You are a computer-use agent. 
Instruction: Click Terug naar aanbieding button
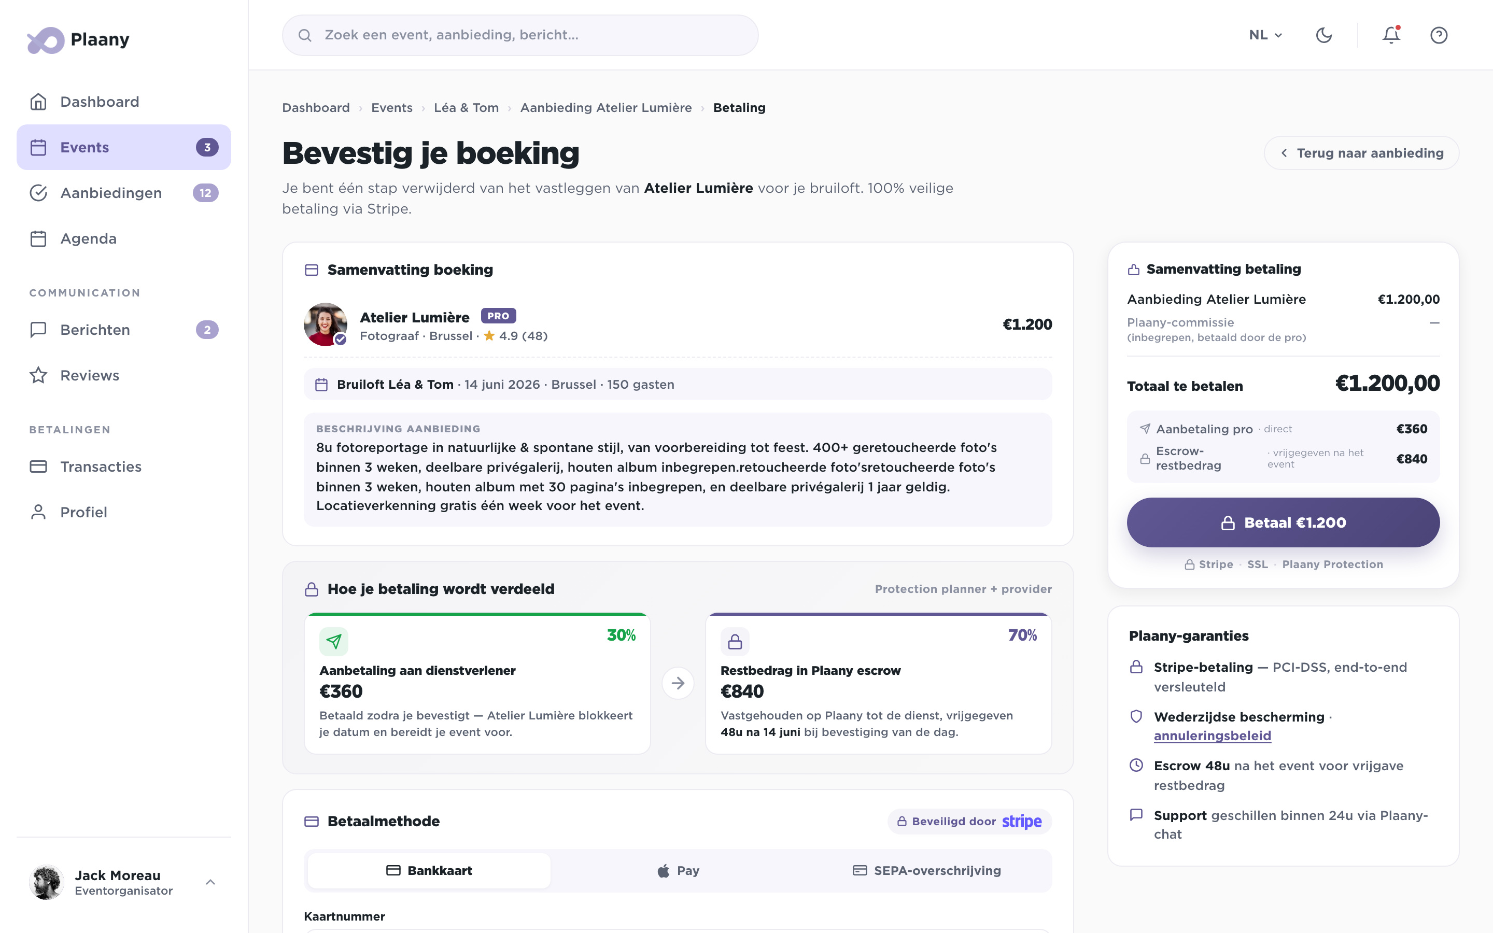(x=1361, y=153)
